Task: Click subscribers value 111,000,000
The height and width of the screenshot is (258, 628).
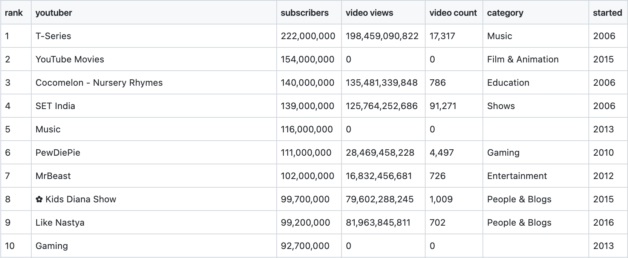Action: [x=306, y=153]
